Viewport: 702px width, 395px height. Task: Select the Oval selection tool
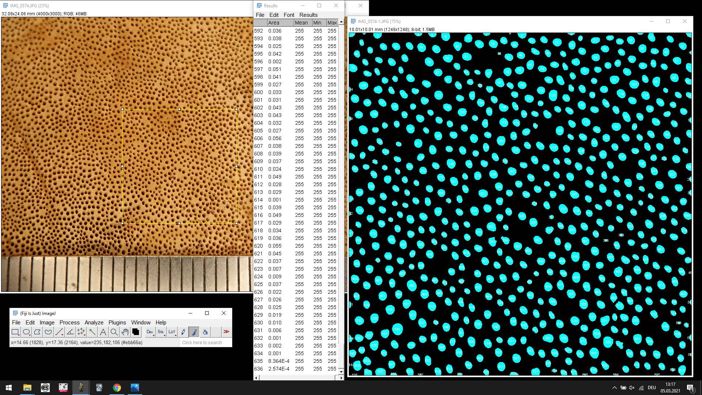point(26,332)
